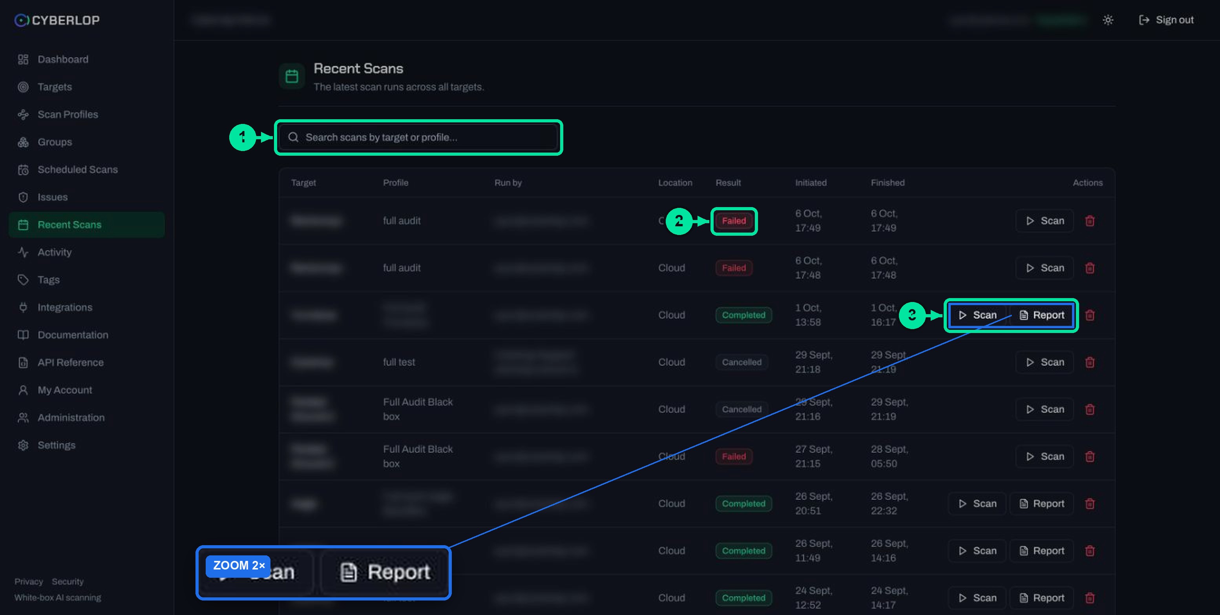Open Scan Profiles section
The width and height of the screenshot is (1220, 615).
87,114
